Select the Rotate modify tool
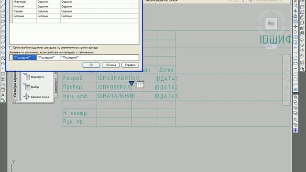The height and width of the screenshot is (172, 306). tap(295, 32)
